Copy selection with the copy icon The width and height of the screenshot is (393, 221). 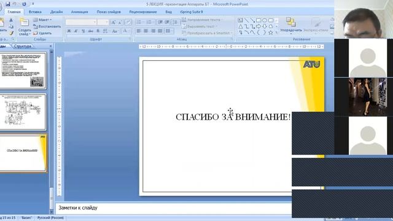[x=11, y=26]
